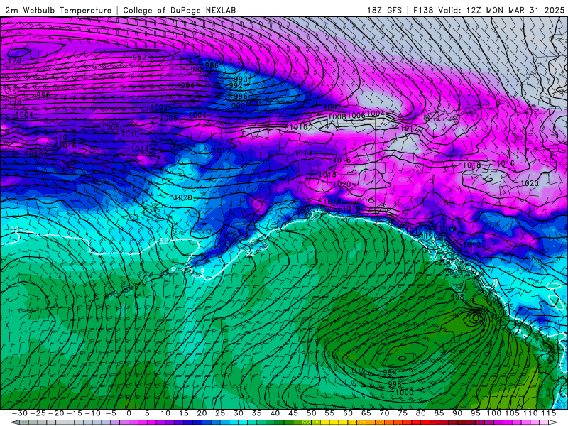Click the 110 label on the color scale
Viewport: 568px width, 426px height.
tap(530, 413)
